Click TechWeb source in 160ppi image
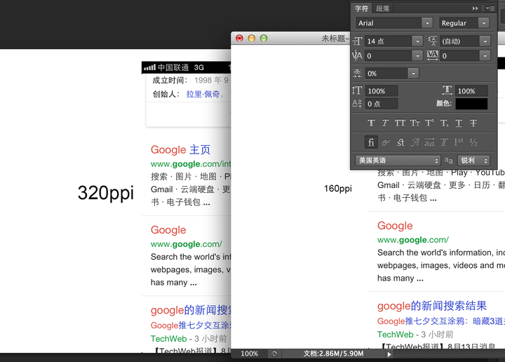 [395, 335]
